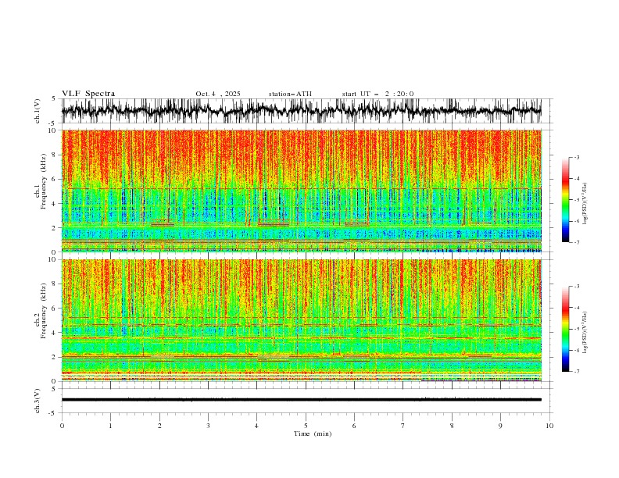Click the "-5" label on ch.2 color bar

(x=576, y=329)
